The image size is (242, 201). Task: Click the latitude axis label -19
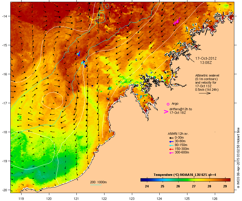pos(4,161)
